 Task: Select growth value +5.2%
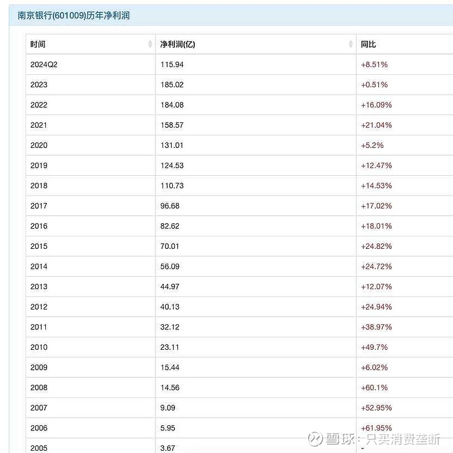click(372, 145)
